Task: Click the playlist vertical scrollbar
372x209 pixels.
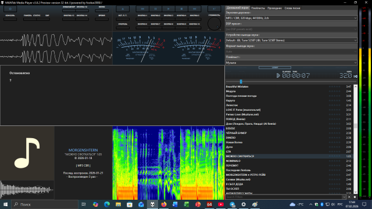Action: [355, 139]
